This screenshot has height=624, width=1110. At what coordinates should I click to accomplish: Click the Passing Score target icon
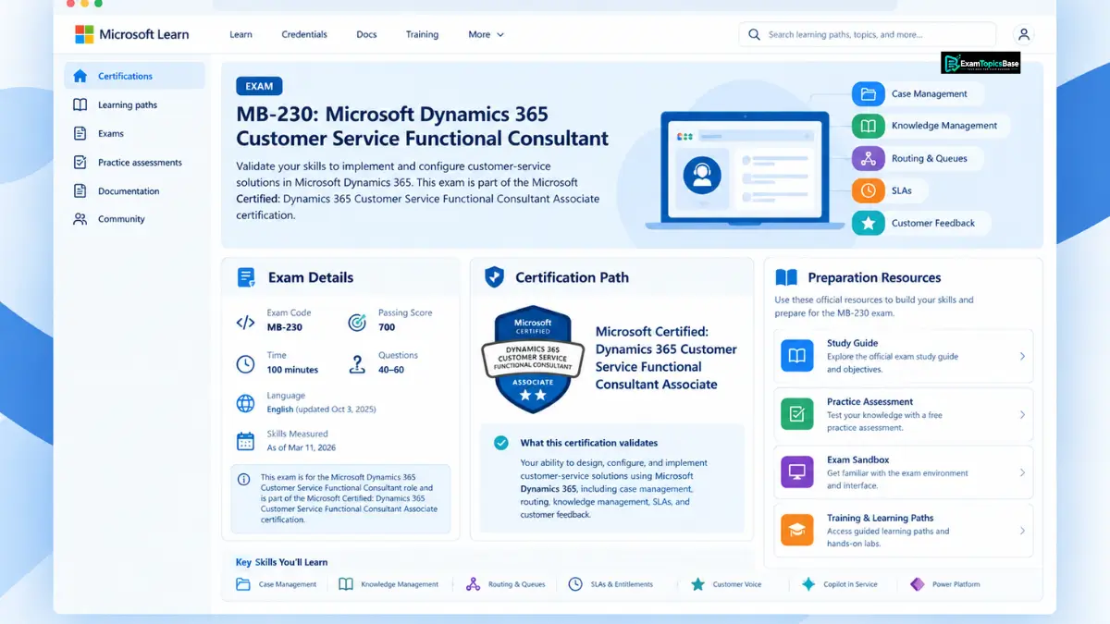tap(357, 323)
